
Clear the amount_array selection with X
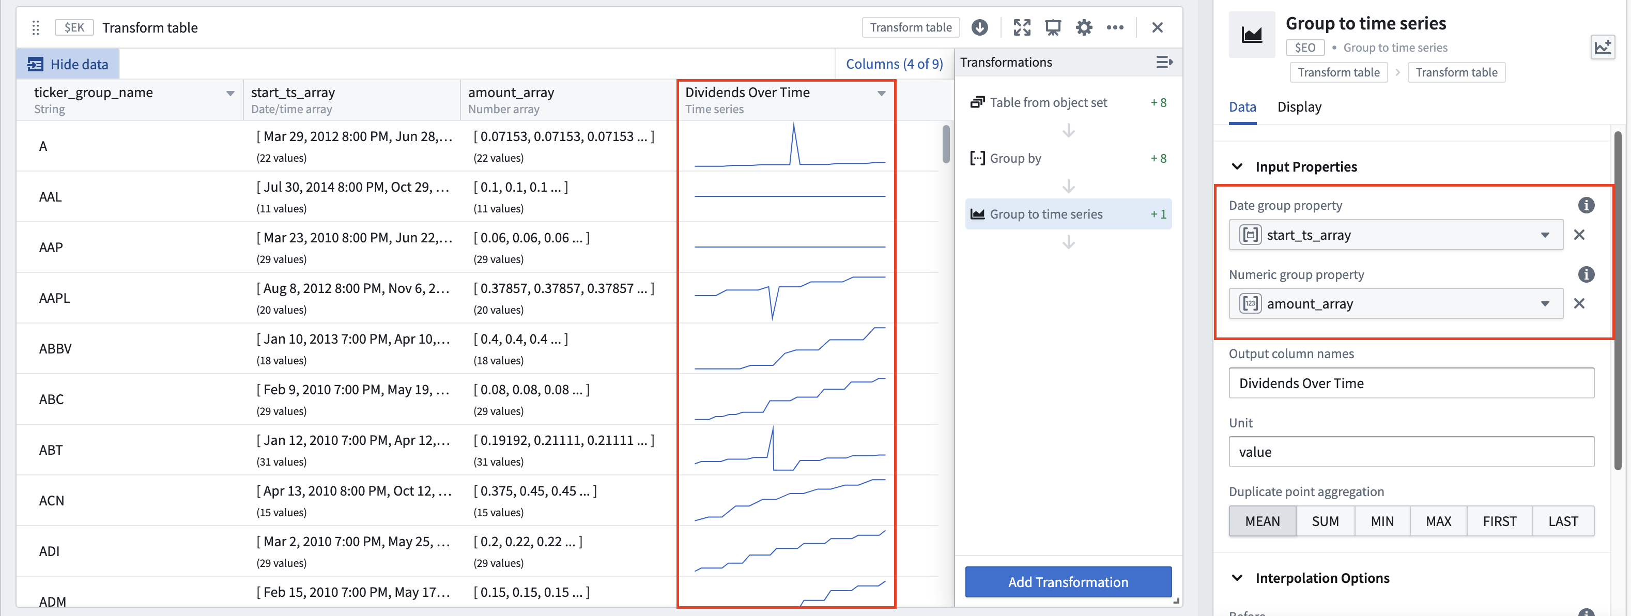click(x=1579, y=303)
